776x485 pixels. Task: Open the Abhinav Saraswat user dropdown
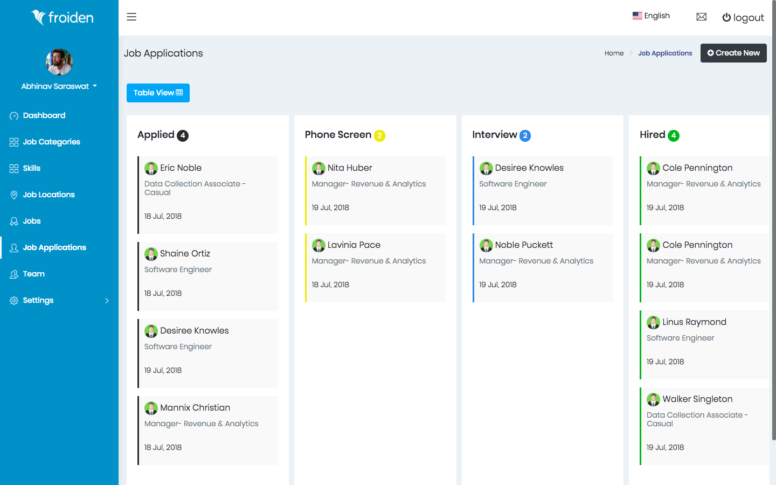coord(59,86)
